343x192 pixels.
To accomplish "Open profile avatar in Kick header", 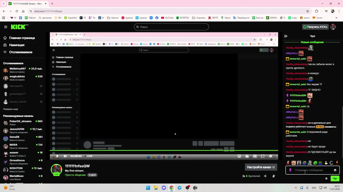I will pos(333,27).
